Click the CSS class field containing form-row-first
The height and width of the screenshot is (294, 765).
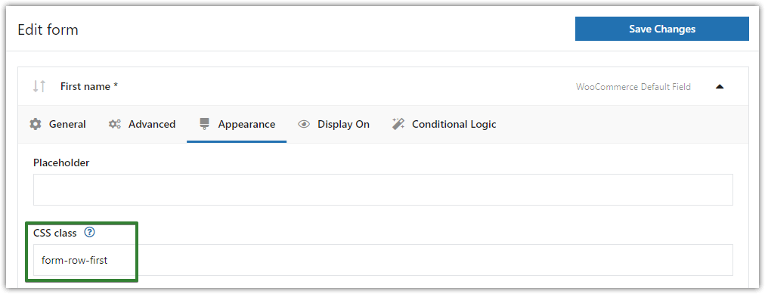[x=383, y=260]
